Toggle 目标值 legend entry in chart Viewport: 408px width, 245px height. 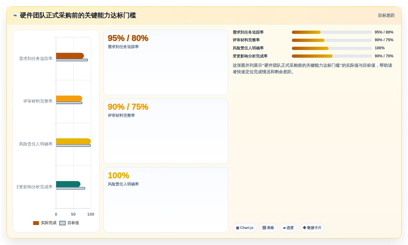(x=69, y=223)
